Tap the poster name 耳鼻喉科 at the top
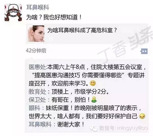Image resolution: width=153 pixels, height=136 pixels. [38, 7]
